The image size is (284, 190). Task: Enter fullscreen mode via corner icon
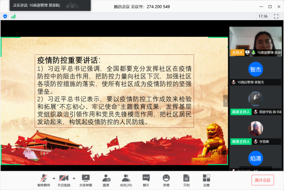(x=276, y=17)
